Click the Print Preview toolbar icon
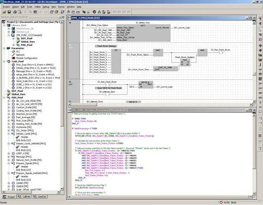 point(20,12)
